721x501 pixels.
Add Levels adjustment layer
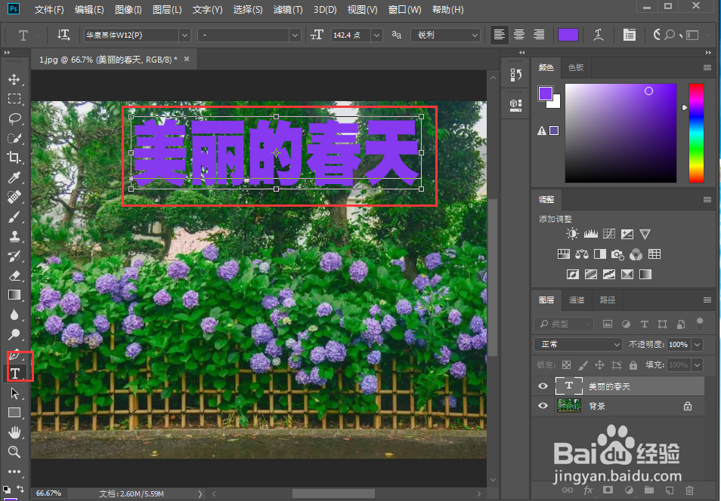(590, 234)
